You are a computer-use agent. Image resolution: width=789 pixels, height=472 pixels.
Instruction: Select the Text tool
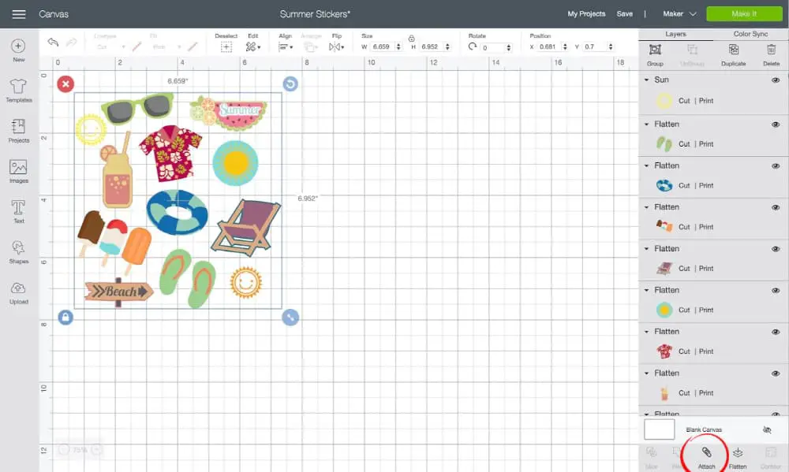[19, 212]
